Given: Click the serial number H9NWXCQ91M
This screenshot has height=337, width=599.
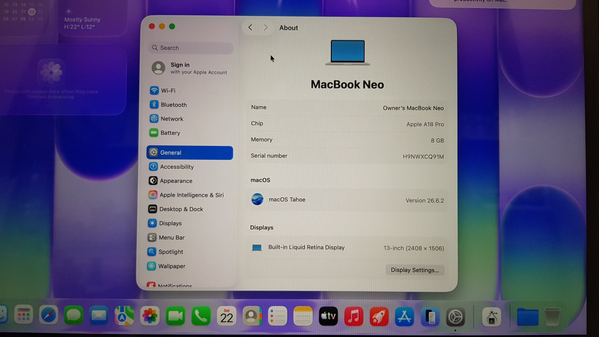Looking at the screenshot, I should coord(423,157).
